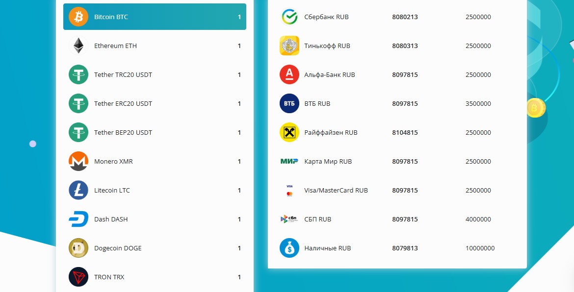Select Dash DASH label

[111, 219]
